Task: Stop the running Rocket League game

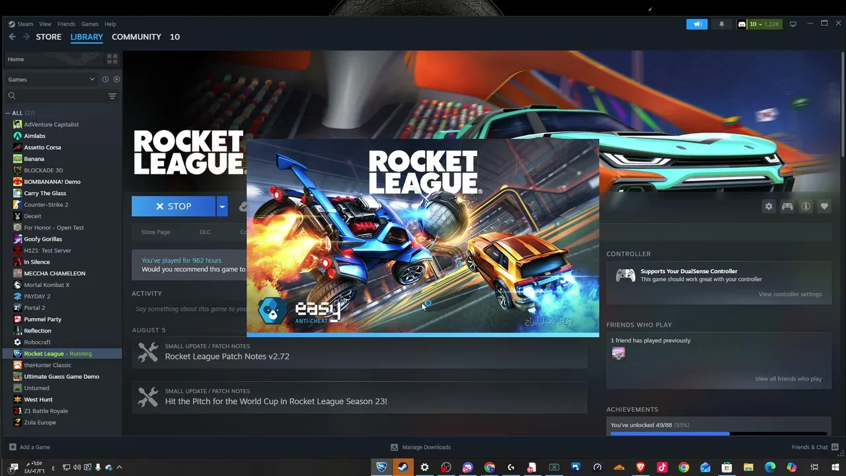Action: click(173, 206)
